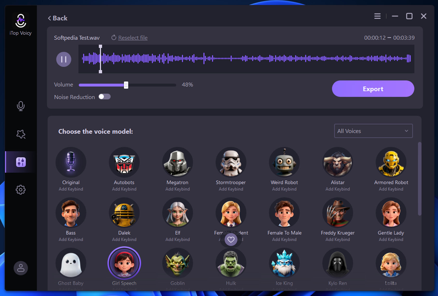Add Keybind for Megatron voice
The height and width of the screenshot is (296, 438).
tap(178, 189)
